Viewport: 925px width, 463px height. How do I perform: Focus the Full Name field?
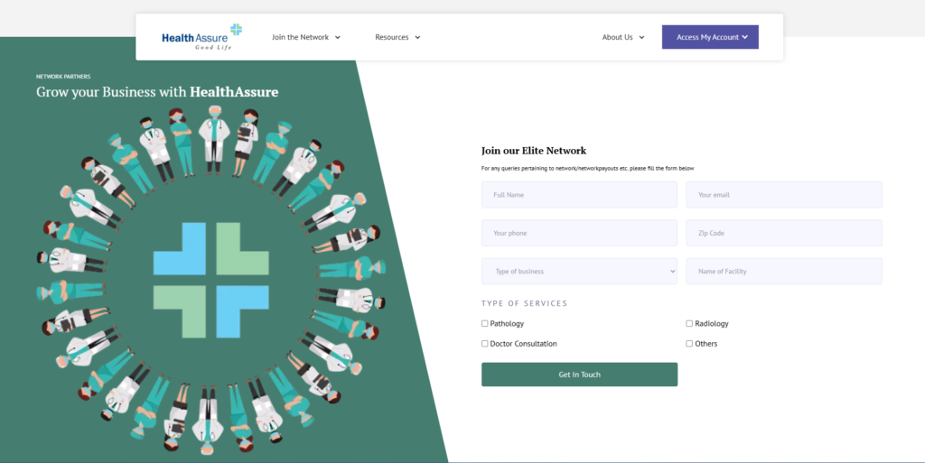click(579, 195)
